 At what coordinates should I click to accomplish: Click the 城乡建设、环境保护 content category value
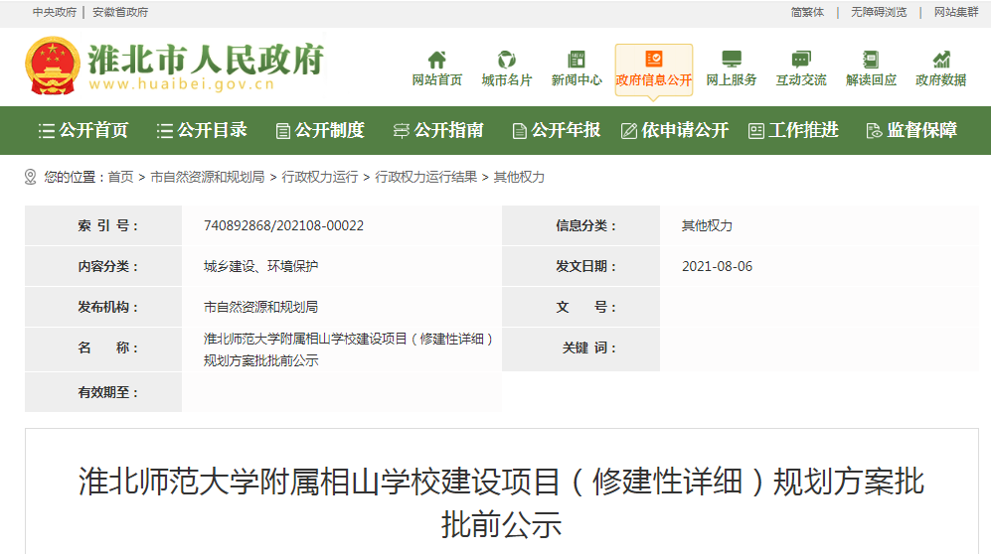coord(261,266)
